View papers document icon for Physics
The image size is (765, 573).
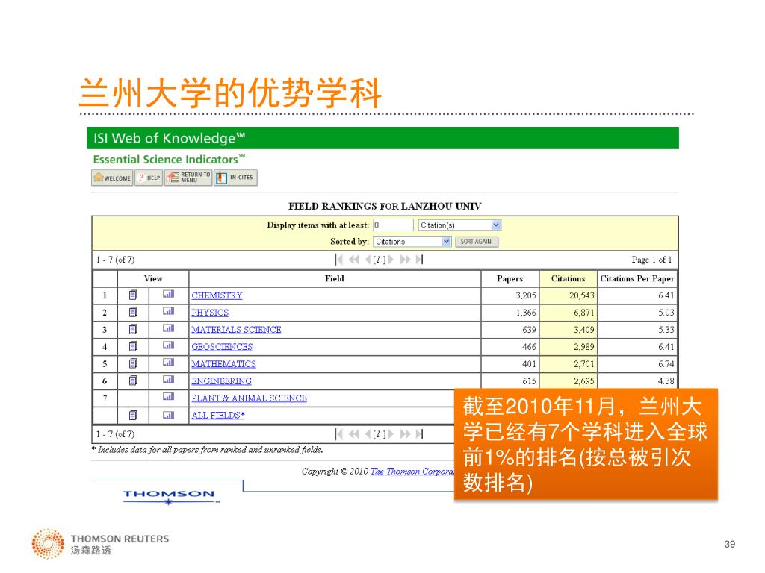point(133,312)
